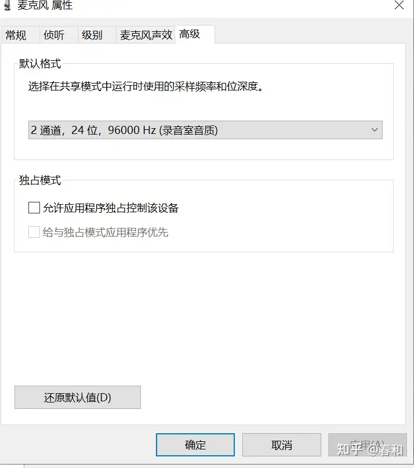The height and width of the screenshot is (468, 414).
Task: Confirm settings with 确定 button
Action: coord(195,445)
